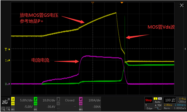This screenshot has width=187, height=112.
Task: Click the falling edge slope icon
Action: click(158, 108)
